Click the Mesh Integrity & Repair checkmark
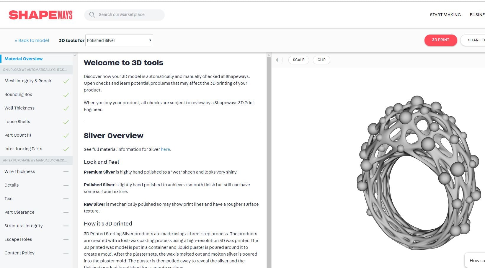The height and width of the screenshot is (268, 485). pyautogui.click(x=66, y=81)
